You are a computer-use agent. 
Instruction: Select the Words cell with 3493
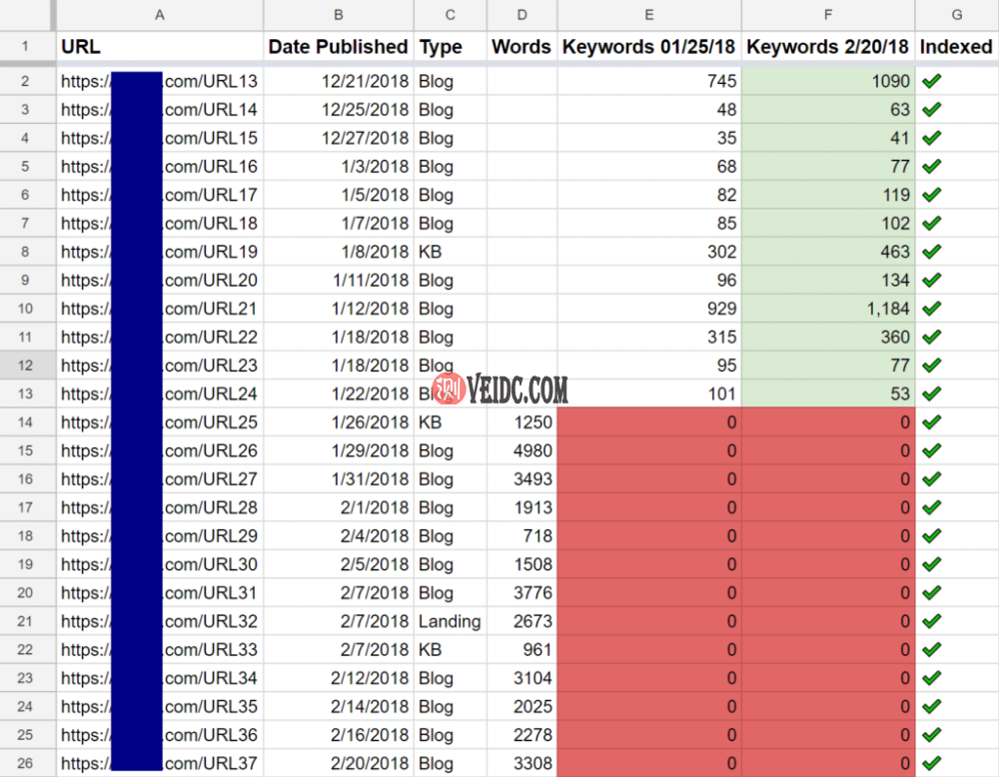coord(521,479)
